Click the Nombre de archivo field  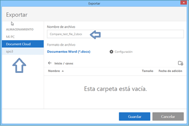[x=115, y=34]
